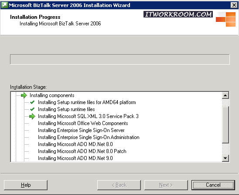The width and height of the screenshot is (239, 195).
Task: Click the checkmark for AMD64 platform runtime files
Action: point(32,102)
